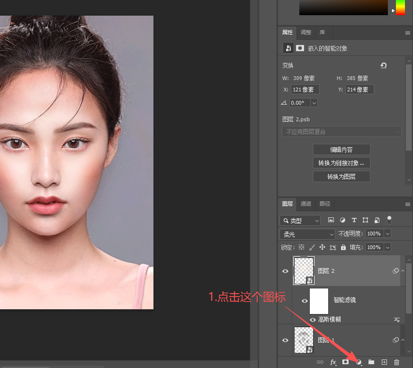Click the link layers icon
This screenshot has width=413, height=368.
(320, 362)
